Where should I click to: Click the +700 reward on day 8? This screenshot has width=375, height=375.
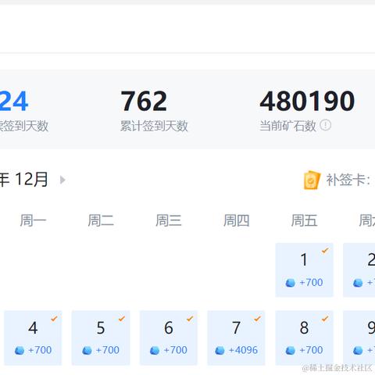tap(311, 350)
